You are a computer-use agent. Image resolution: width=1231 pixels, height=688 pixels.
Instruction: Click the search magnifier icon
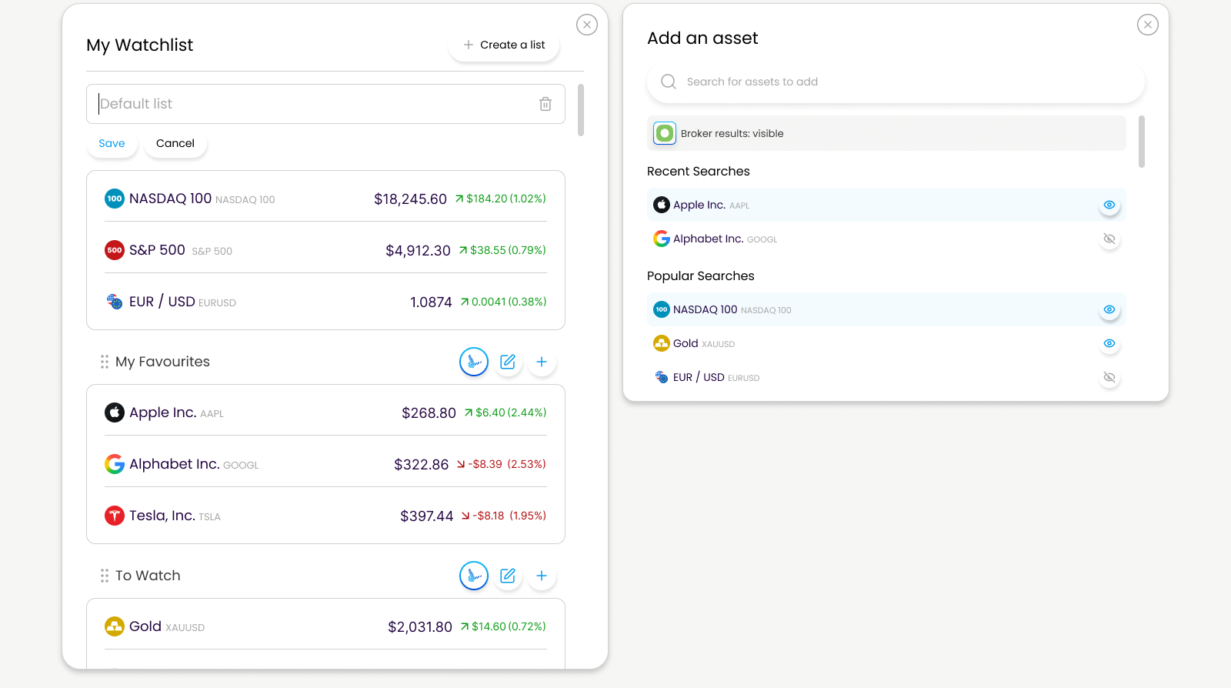[x=669, y=82]
